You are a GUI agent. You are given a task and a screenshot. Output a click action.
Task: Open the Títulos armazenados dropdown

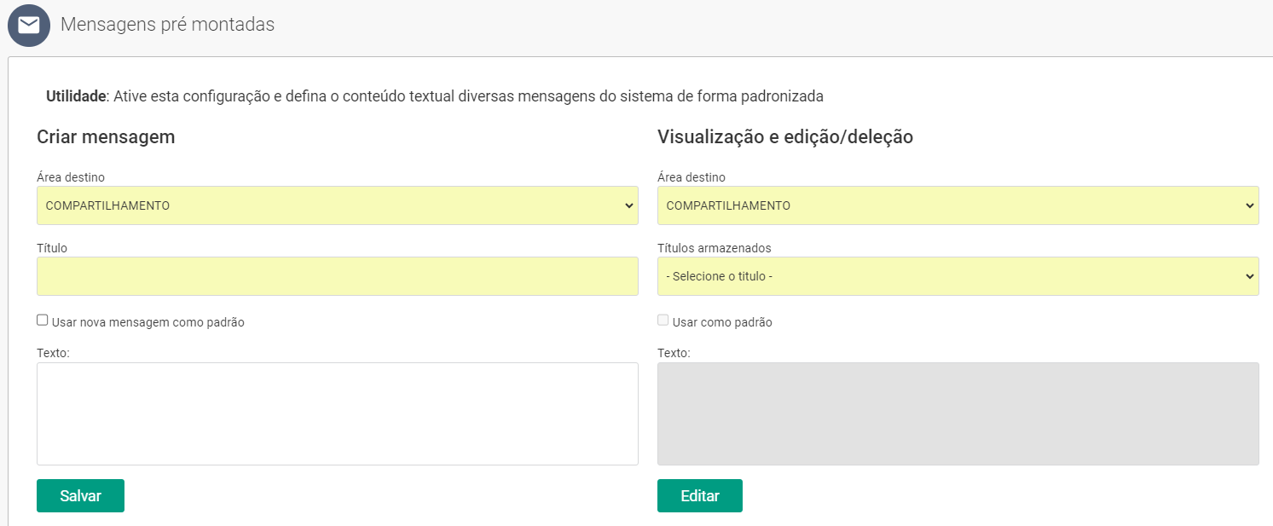pyautogui.click(x=958, y=276)
